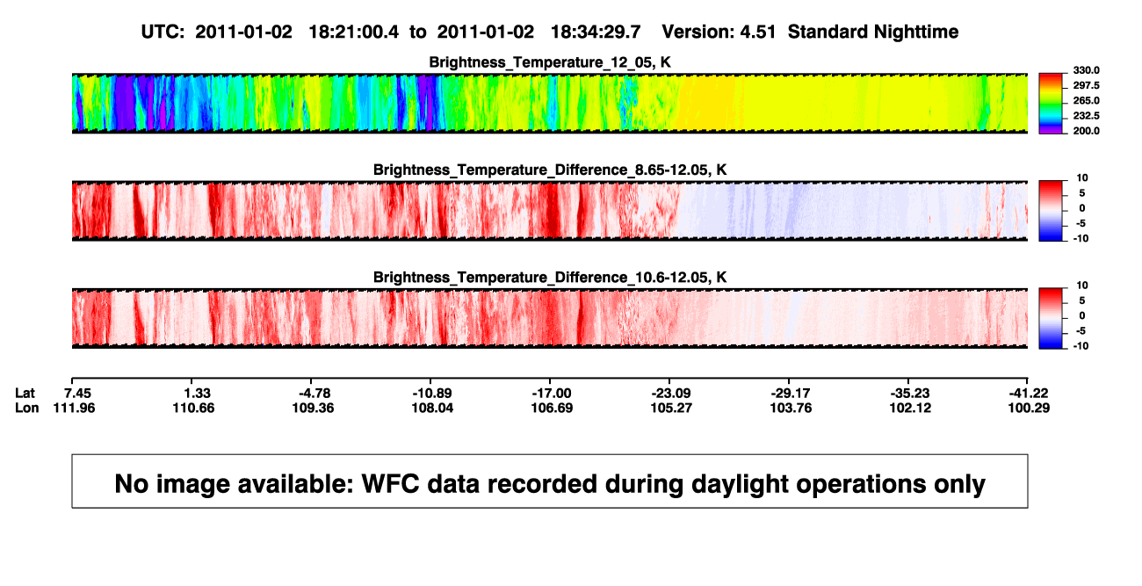Click the 297.5 colorbar value
The height and width of the screenshot is (586, 1142).
[x=1087, y=85]
